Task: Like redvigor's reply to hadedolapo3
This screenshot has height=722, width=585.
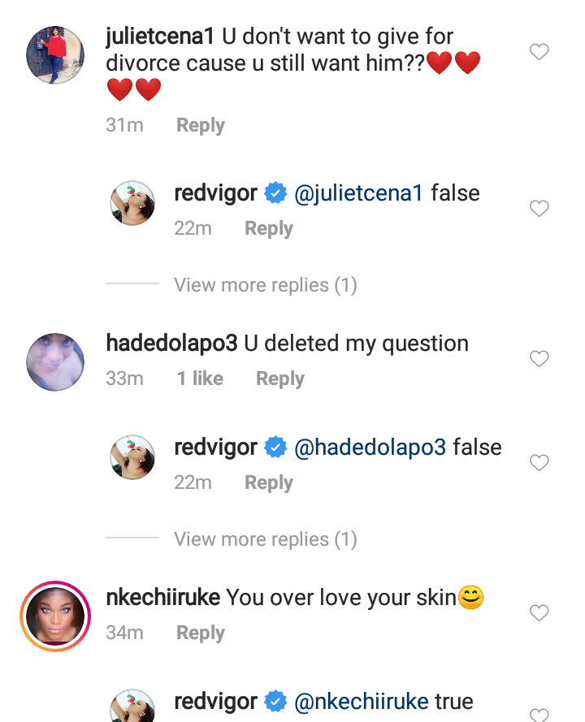Action: 539,463
